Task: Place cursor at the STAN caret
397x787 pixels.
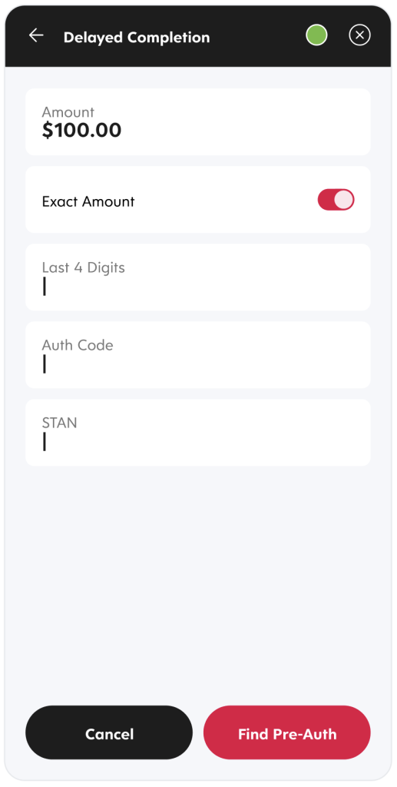Action: pyautogui.click(x=45, y=442)
